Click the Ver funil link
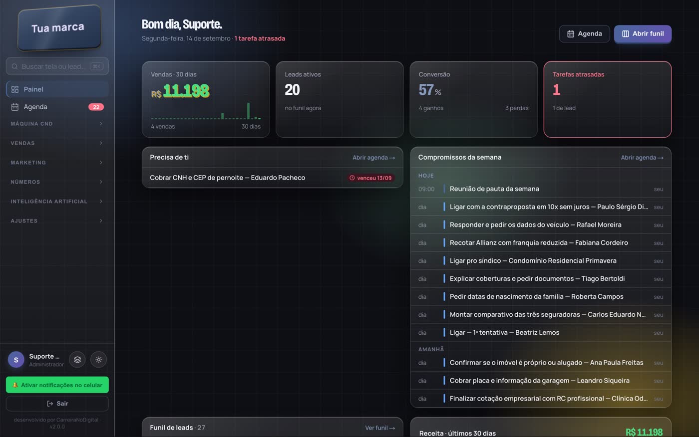This screenshot has height=437, width=699. (x=380, y=428)
